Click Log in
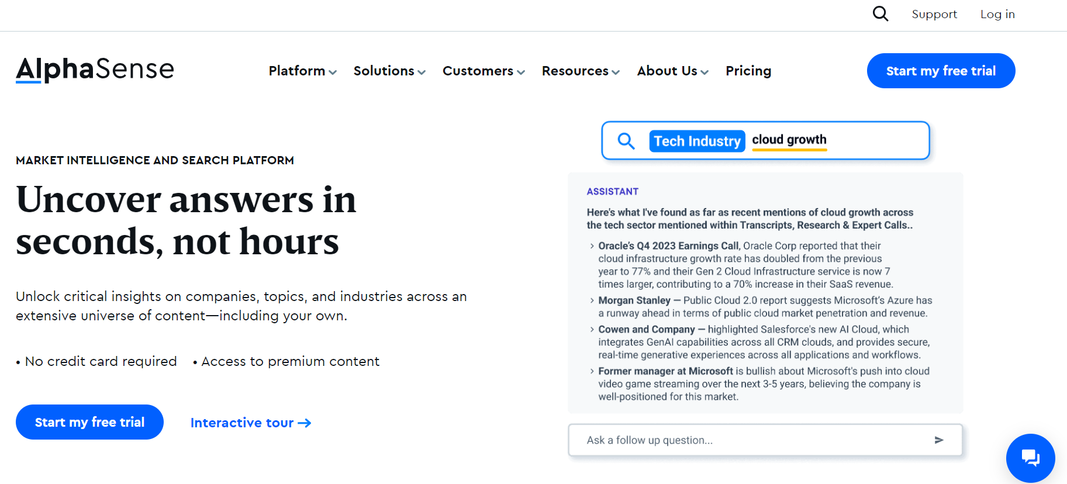The image size is (1067, 484). 997,14
